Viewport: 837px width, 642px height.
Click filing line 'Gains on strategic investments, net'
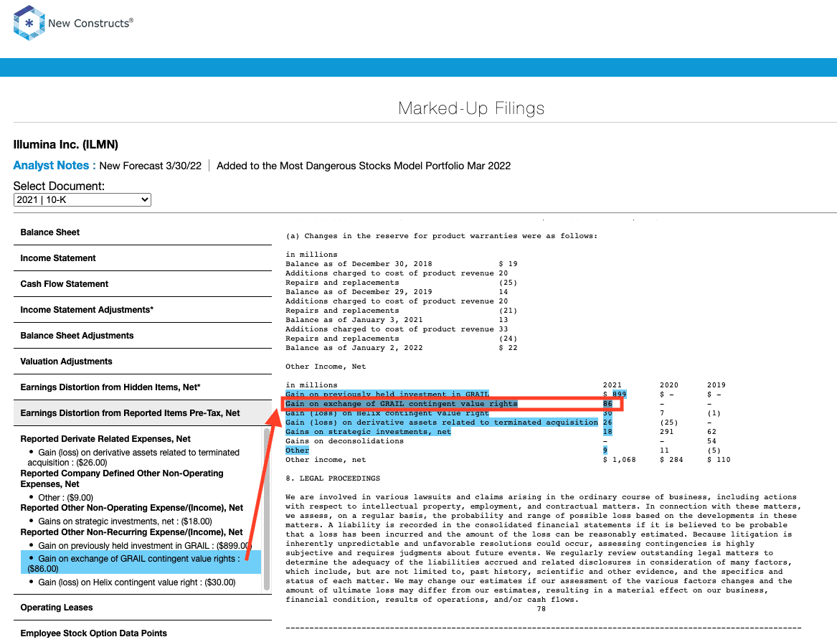369,432
